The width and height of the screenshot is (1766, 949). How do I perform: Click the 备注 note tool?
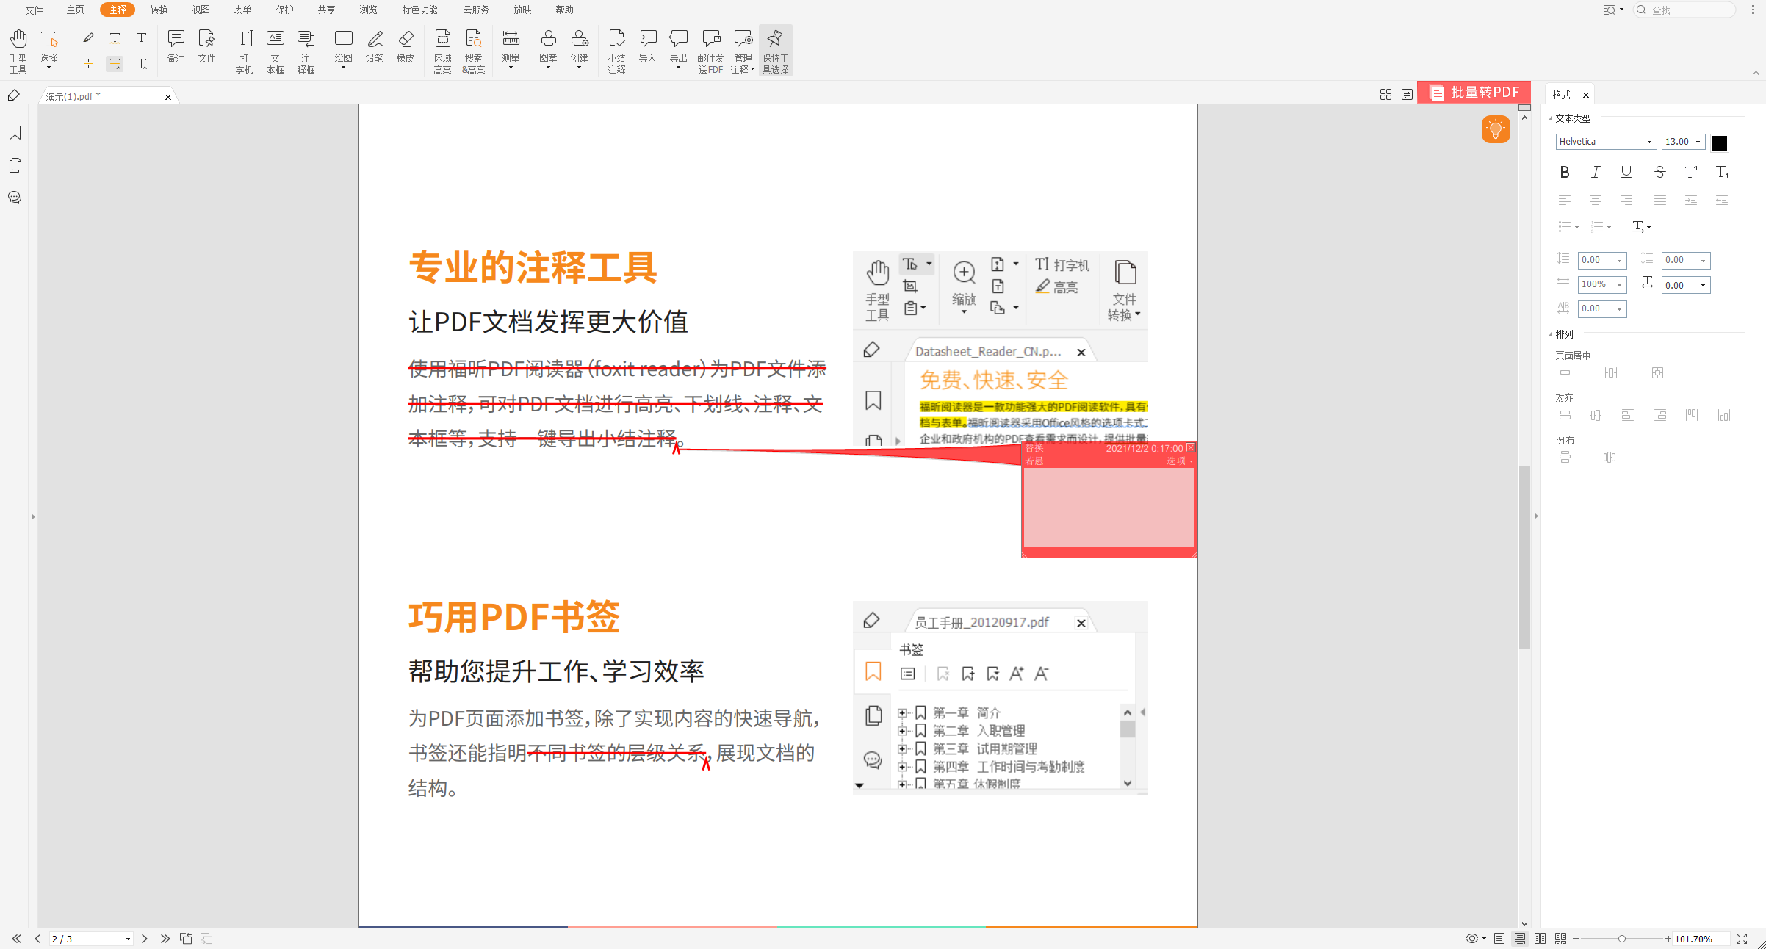(x=176, y=50)
